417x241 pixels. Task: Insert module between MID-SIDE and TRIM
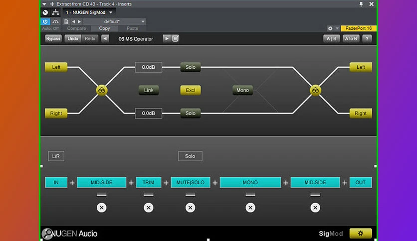[131, 183]
